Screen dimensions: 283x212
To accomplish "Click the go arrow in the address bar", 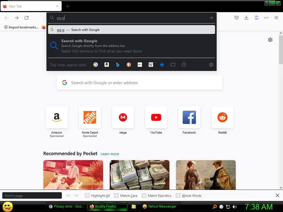I will coord(211,18).
